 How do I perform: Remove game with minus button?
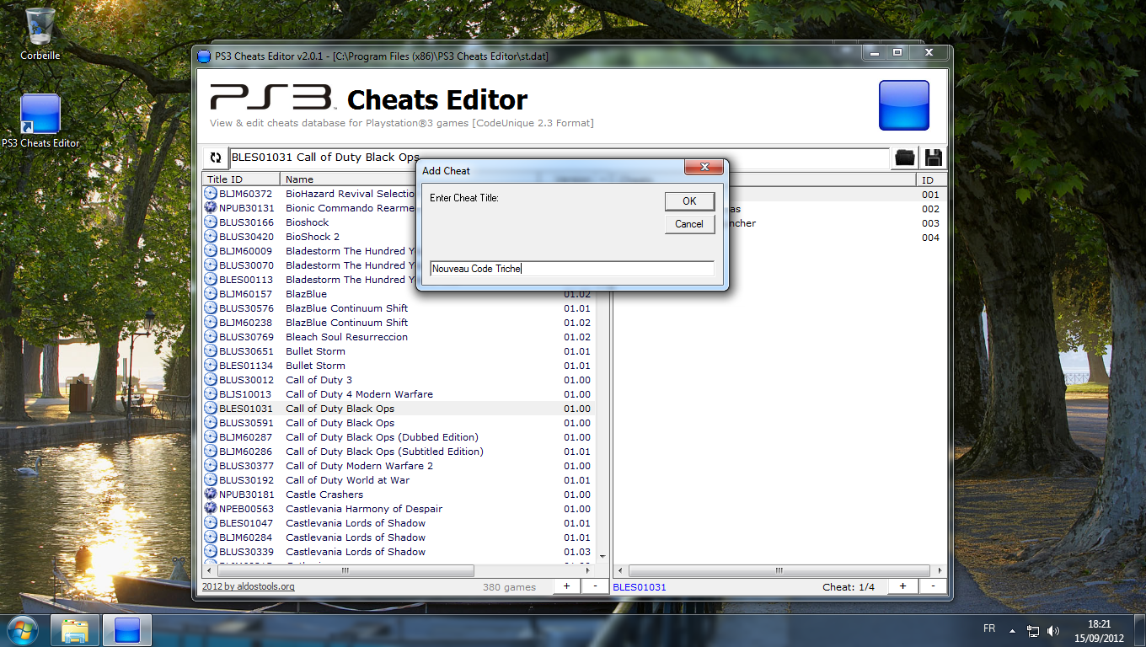point(595,586)
